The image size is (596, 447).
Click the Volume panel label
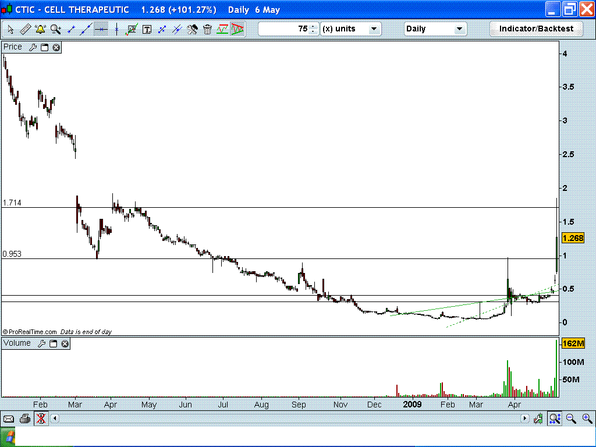point(17,343)
